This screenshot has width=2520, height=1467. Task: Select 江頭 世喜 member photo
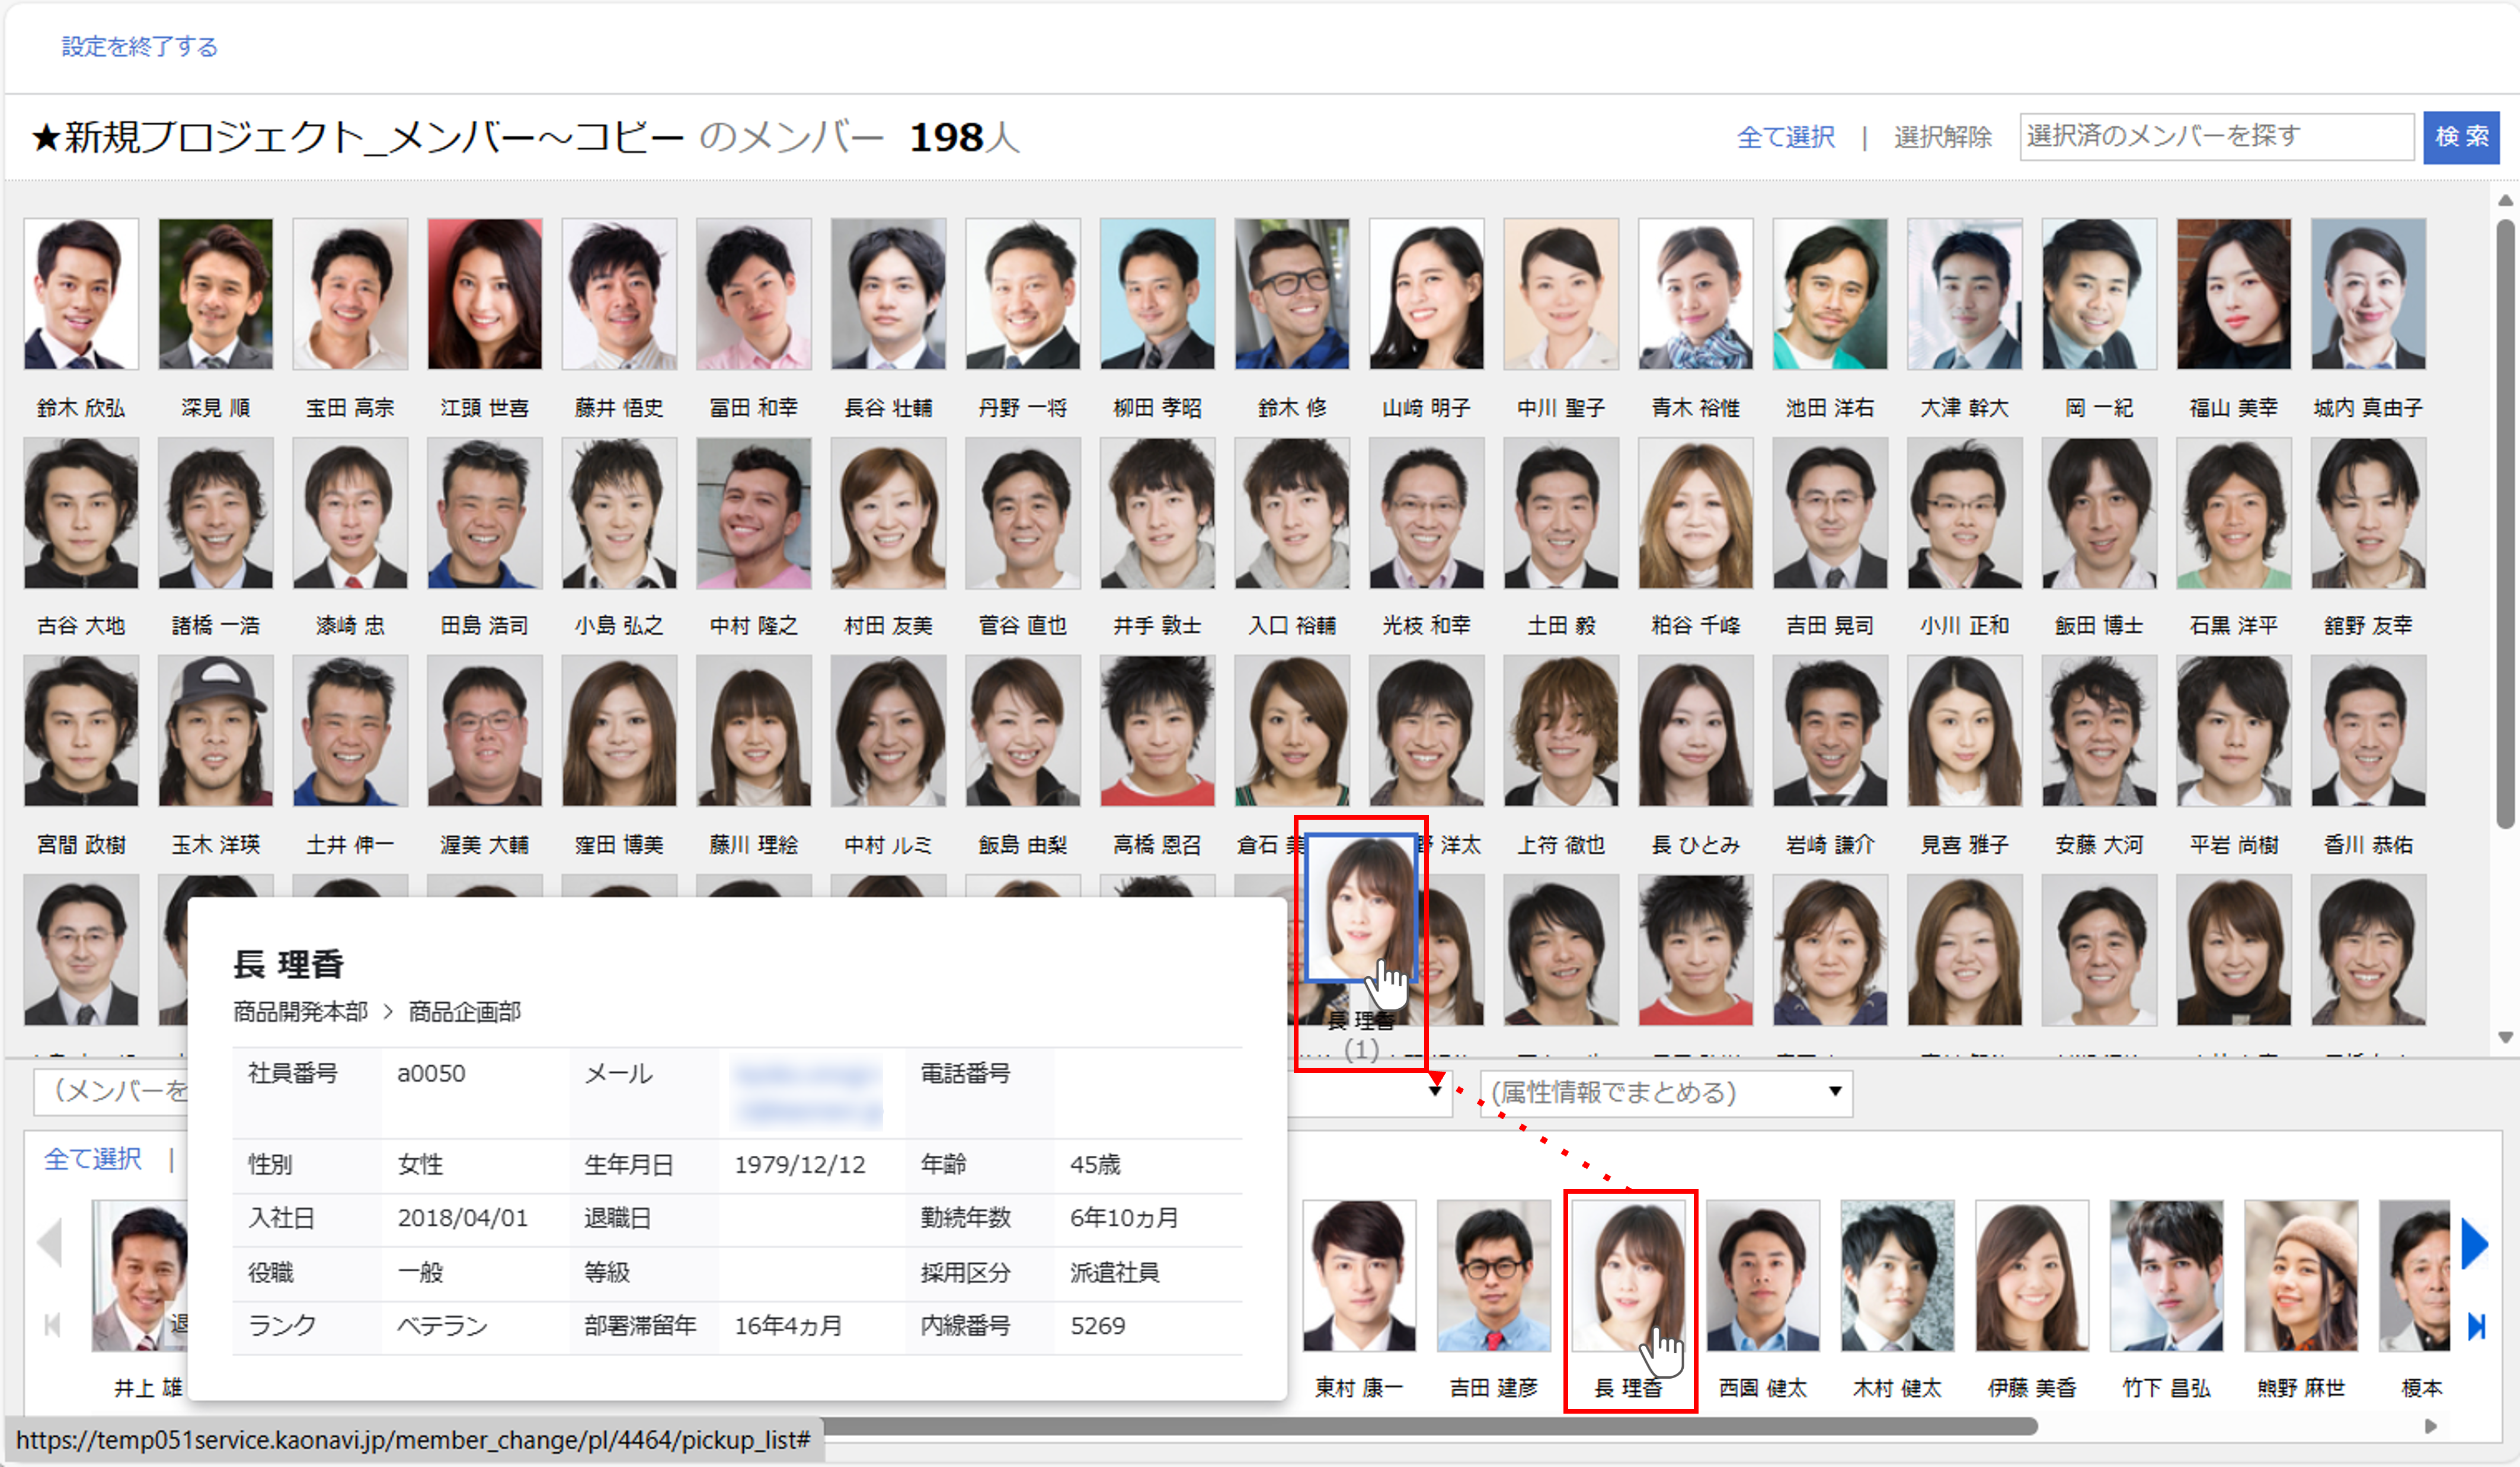484,294
